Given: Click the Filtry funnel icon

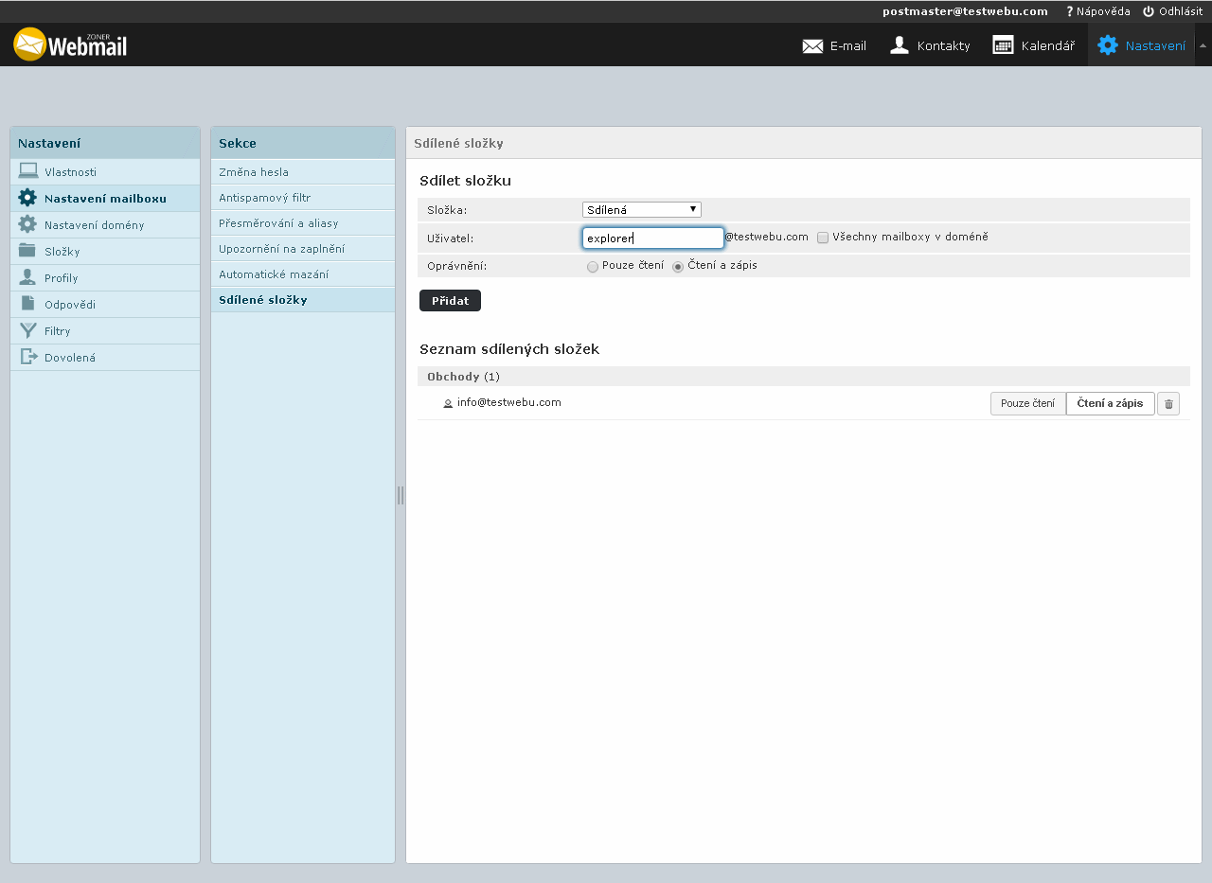Looking at the screenshot, I should coord(28,330).
